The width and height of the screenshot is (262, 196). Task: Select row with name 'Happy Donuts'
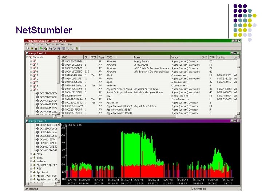[x=149, y=61]
